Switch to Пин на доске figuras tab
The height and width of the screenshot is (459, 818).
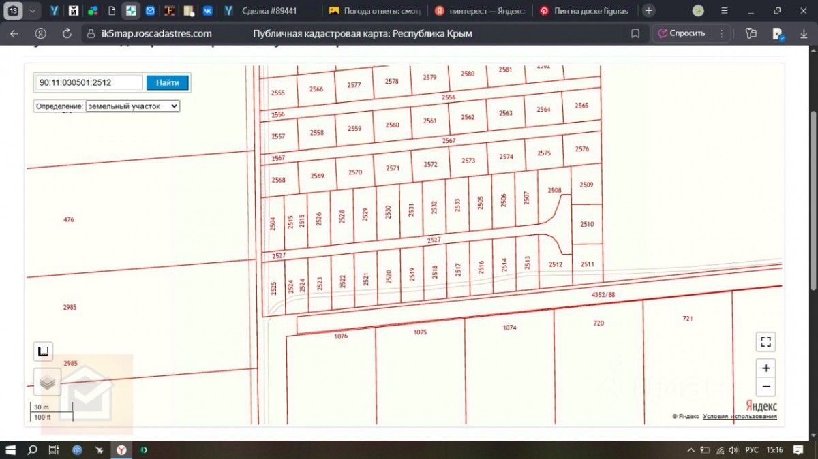[x=585, y=11]
